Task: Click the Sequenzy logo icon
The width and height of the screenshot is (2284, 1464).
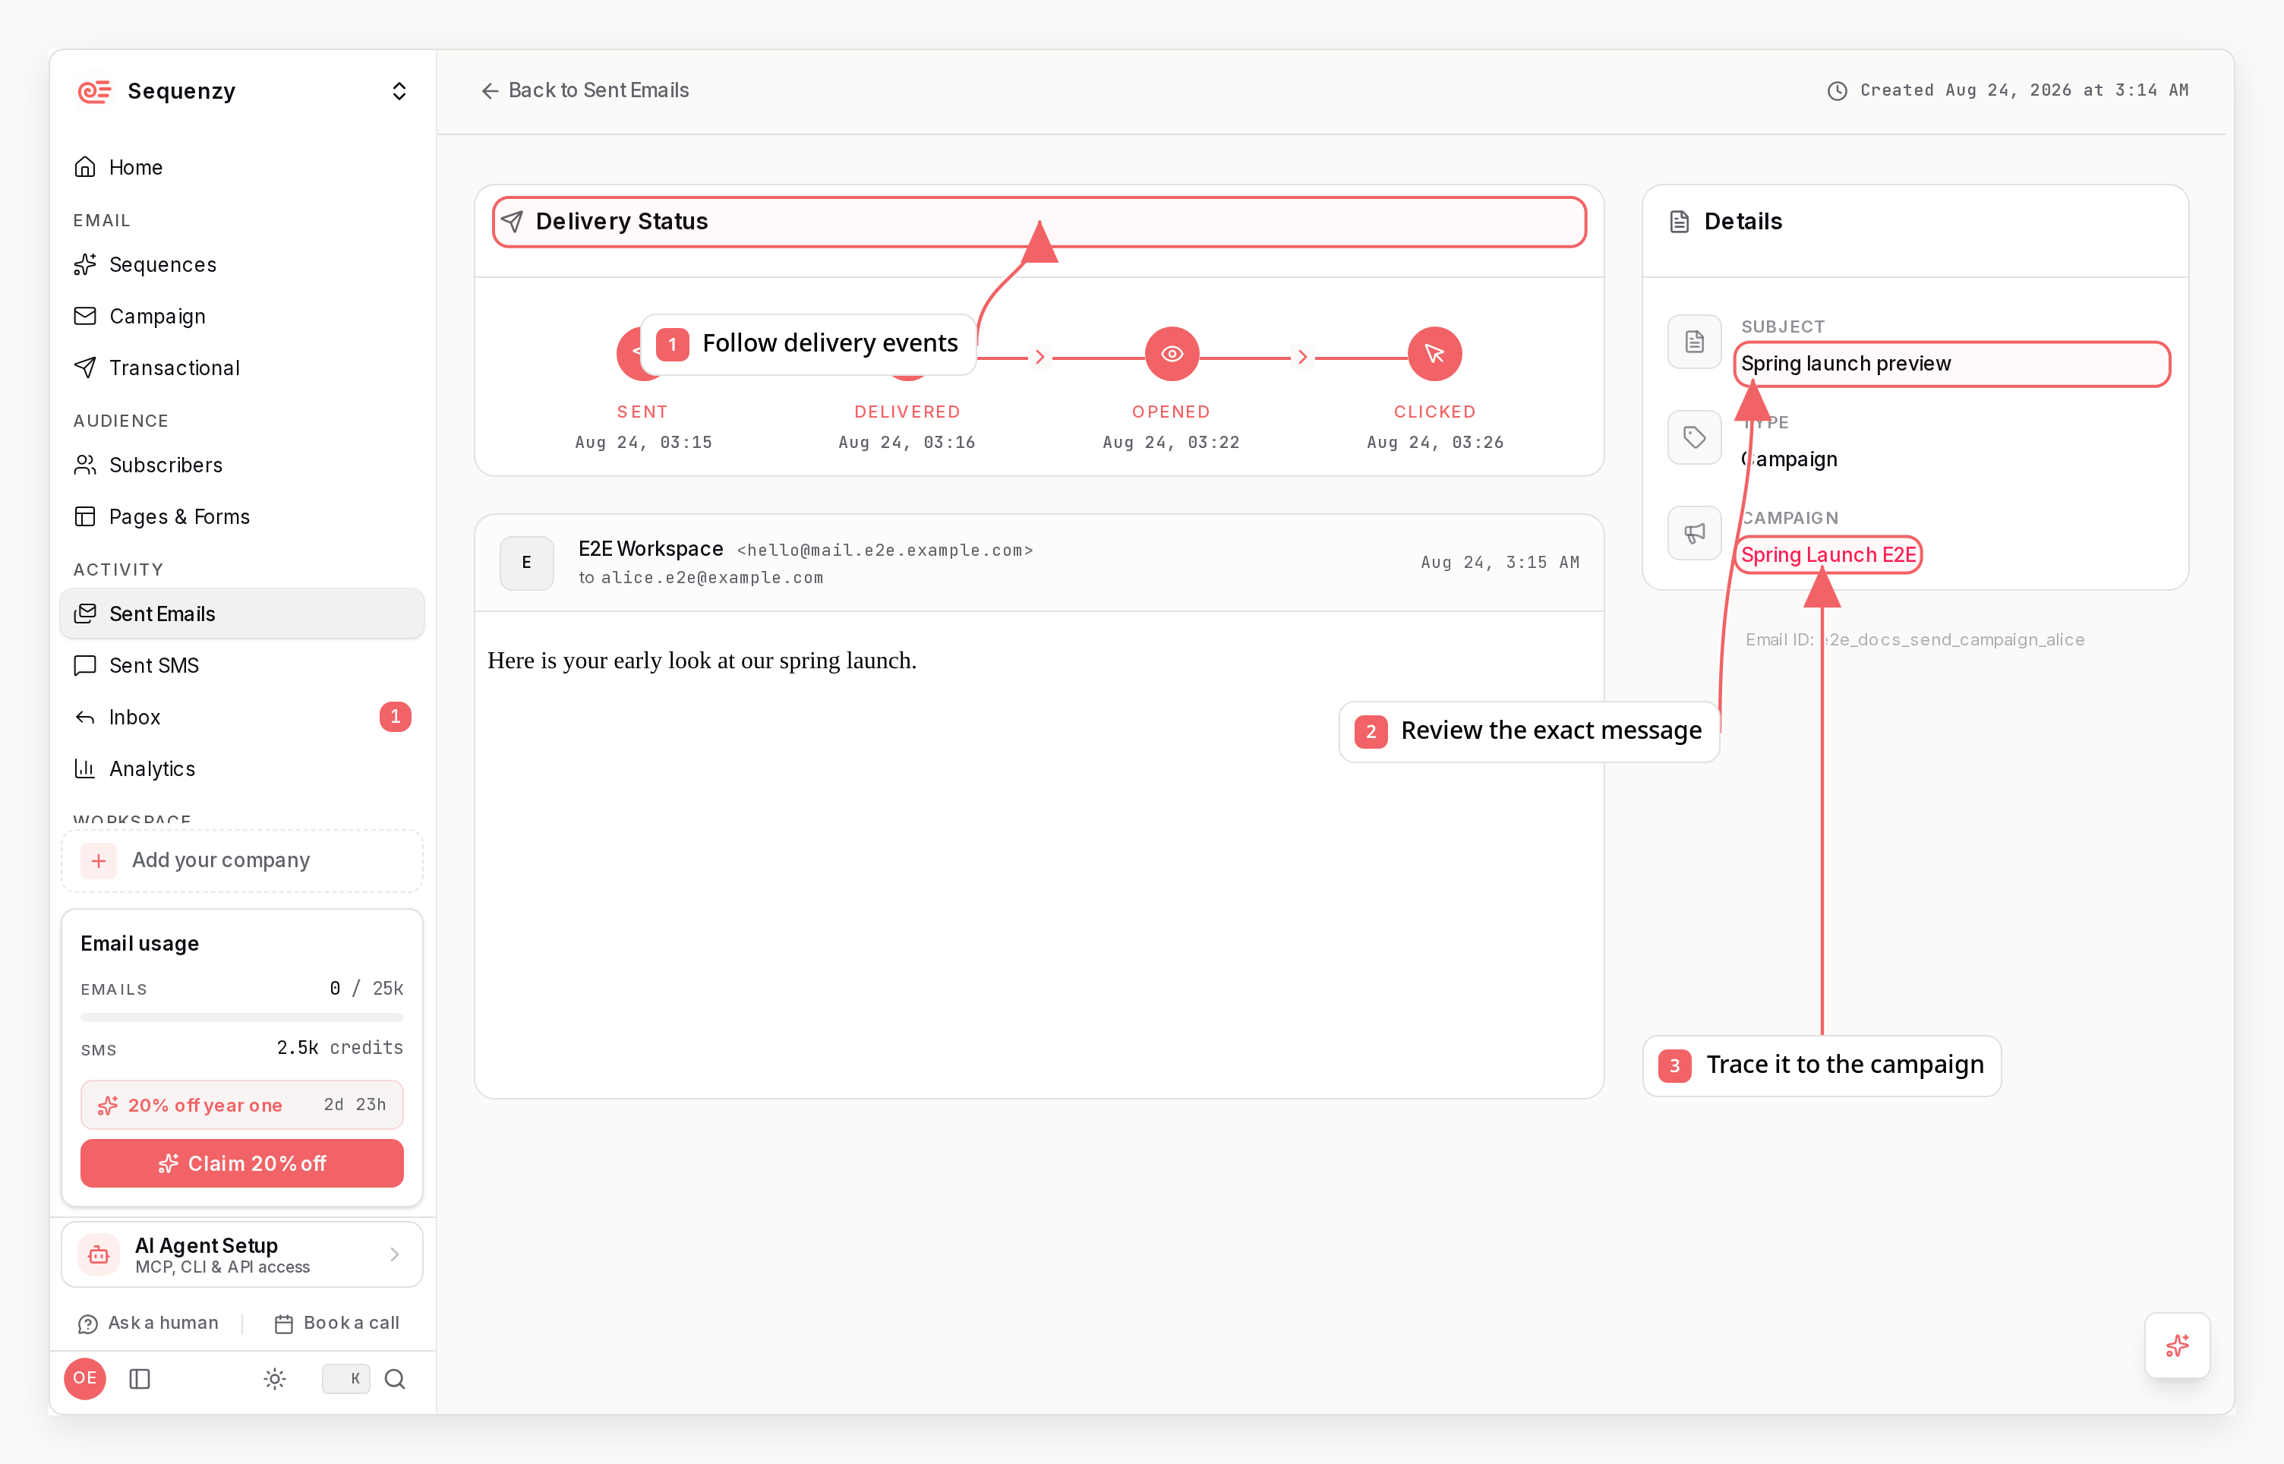Action: point(94,91)
